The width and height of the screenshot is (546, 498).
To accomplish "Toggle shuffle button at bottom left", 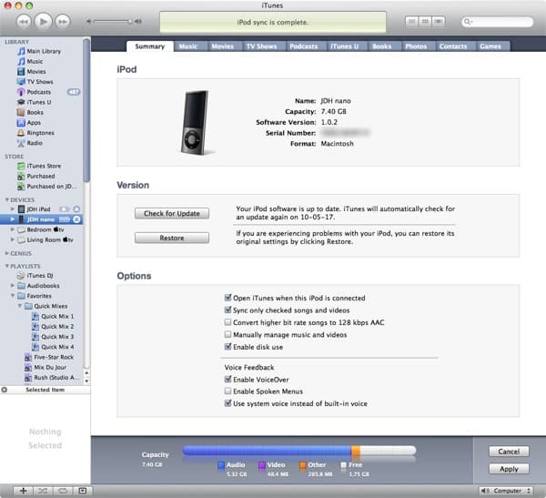I will tap(41, 491).
